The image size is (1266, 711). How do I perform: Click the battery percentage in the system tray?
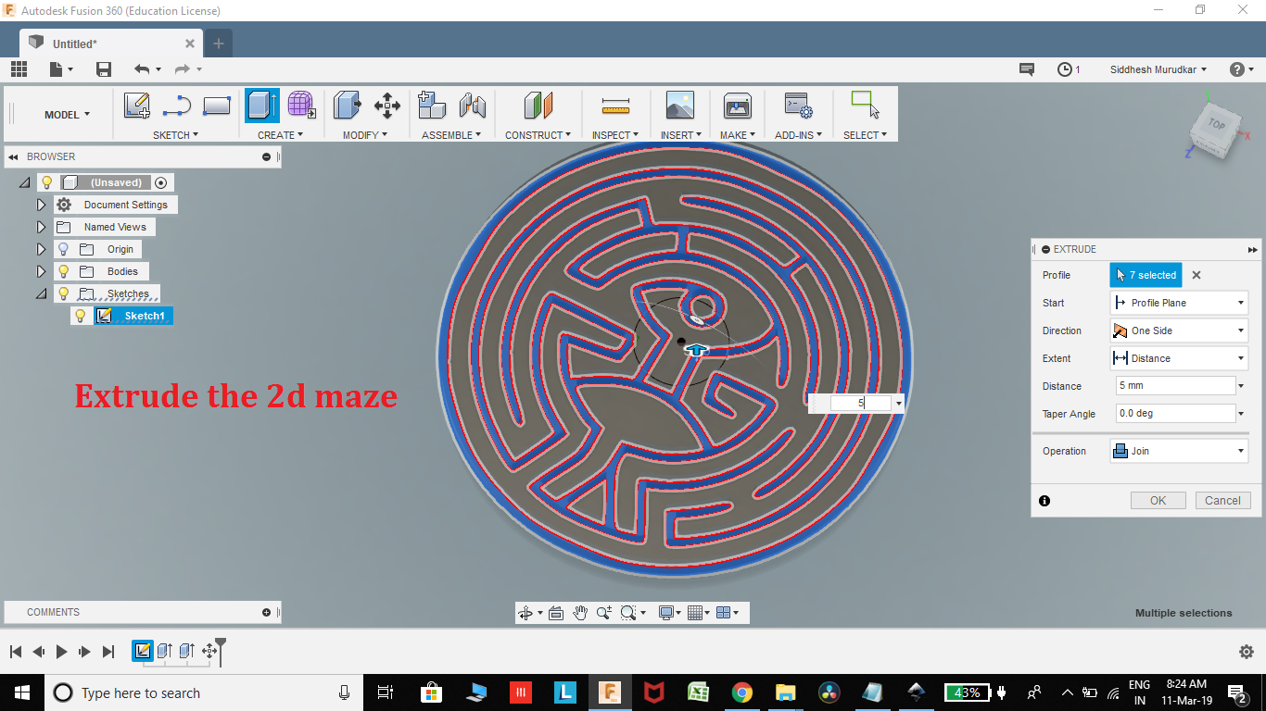pyautogui.click(x=967, y=692)
